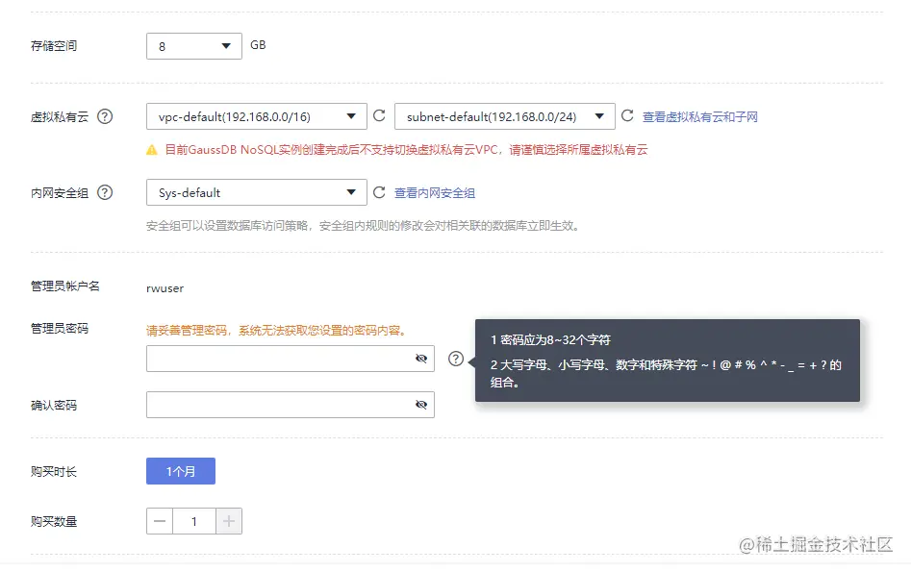The image size is (911, 572).
Task: Refresh the VPC list next to vpc-default
Action: [379, 115]
